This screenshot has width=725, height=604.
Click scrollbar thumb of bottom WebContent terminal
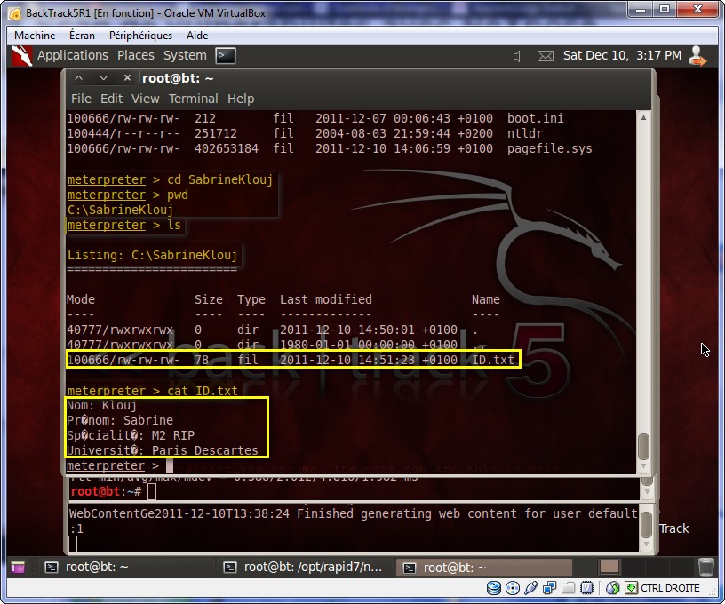(x=647, y=525)
